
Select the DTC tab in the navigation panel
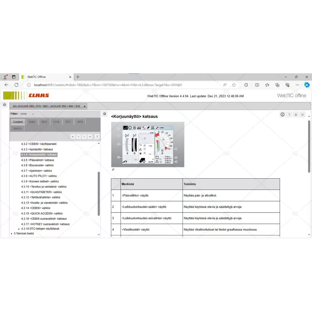tap(68, 122)
